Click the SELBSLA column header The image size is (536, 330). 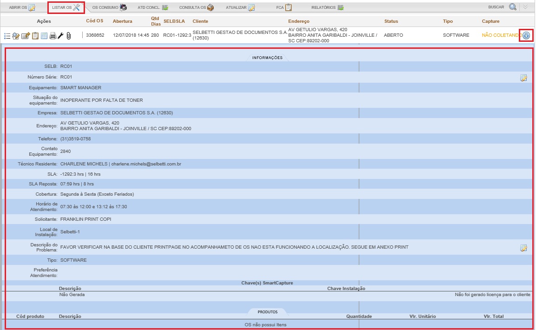pos(174,21)
